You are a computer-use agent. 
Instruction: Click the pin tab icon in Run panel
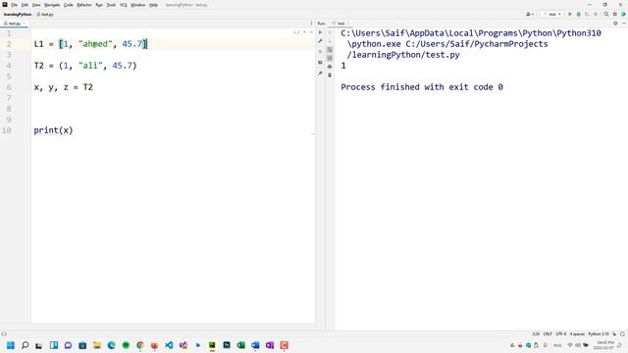click(320, 74)
